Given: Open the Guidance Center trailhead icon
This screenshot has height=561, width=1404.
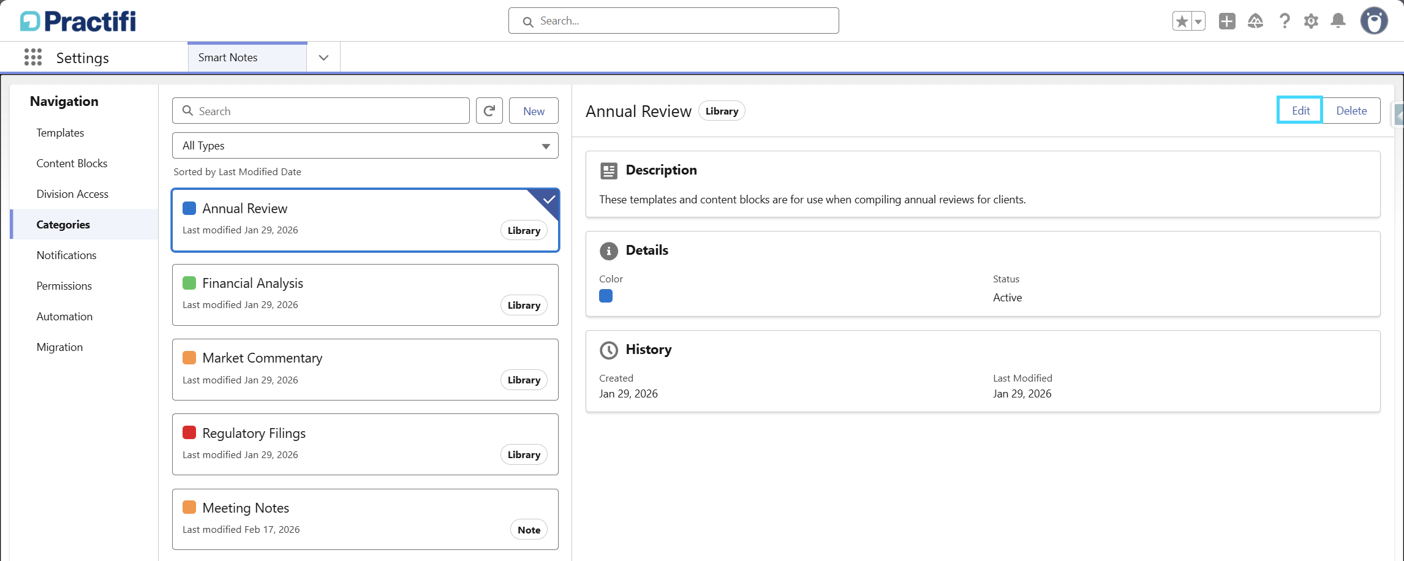Looking at the screenshot, I should 1255,21.
